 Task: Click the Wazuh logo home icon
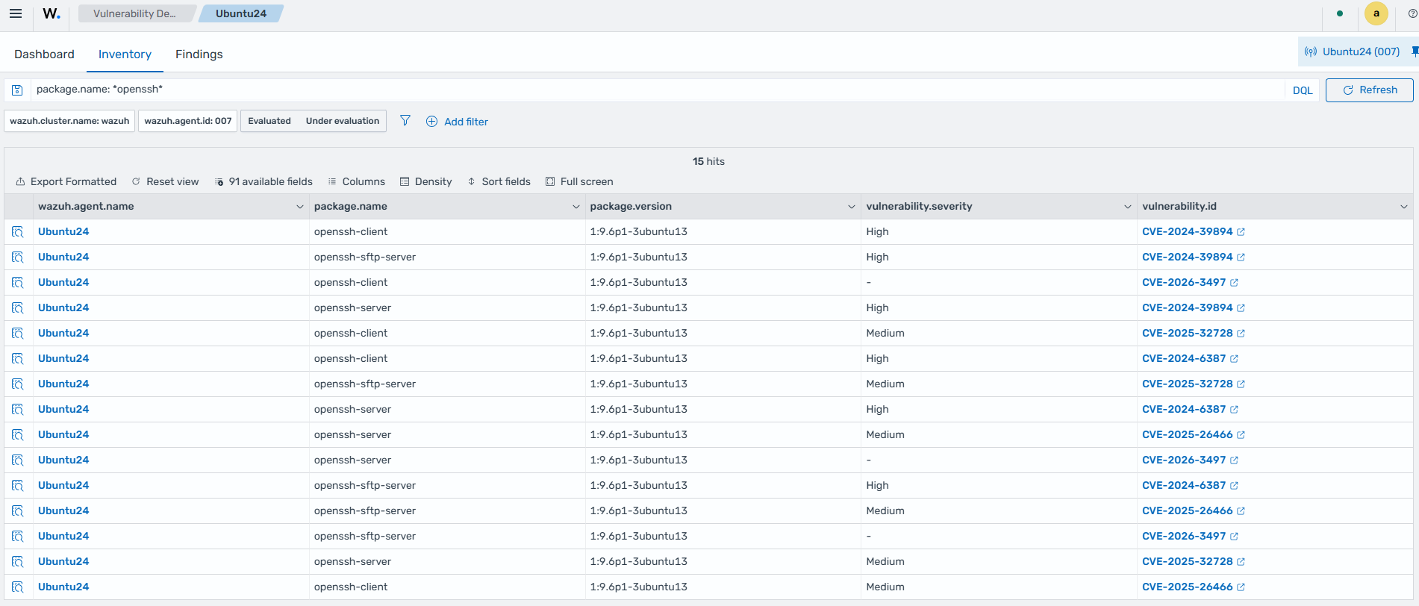point(52,13)
